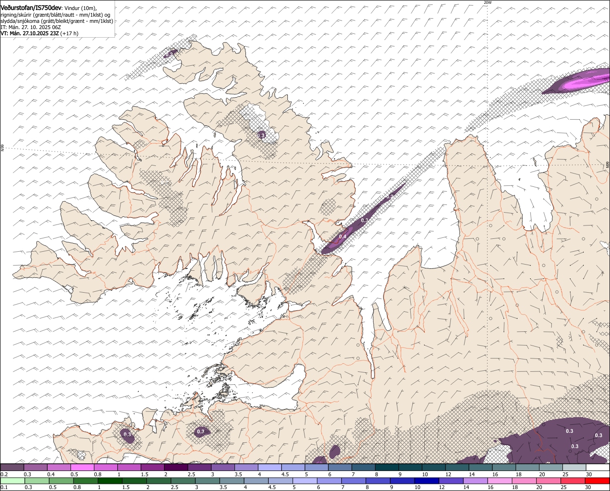Click the lower legend swatch labeled 25
Image resolution: width=610 pixels, height=491 pixels.
[x=573, y=481]
